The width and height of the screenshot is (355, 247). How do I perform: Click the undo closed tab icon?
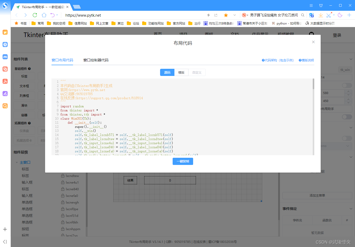53,15
